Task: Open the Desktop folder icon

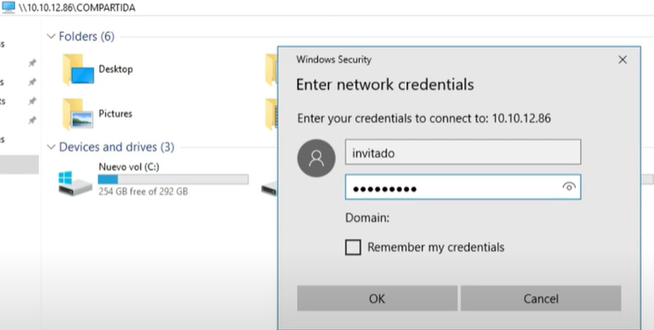Action: coord(78,70)
